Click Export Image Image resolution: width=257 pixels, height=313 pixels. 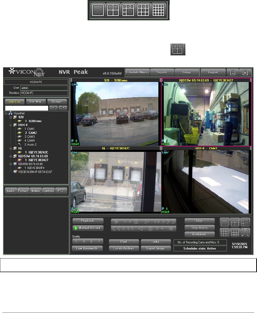[156, 248]
